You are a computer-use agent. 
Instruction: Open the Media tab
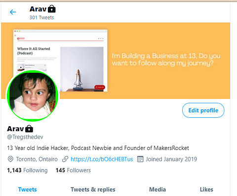[158, 190]
